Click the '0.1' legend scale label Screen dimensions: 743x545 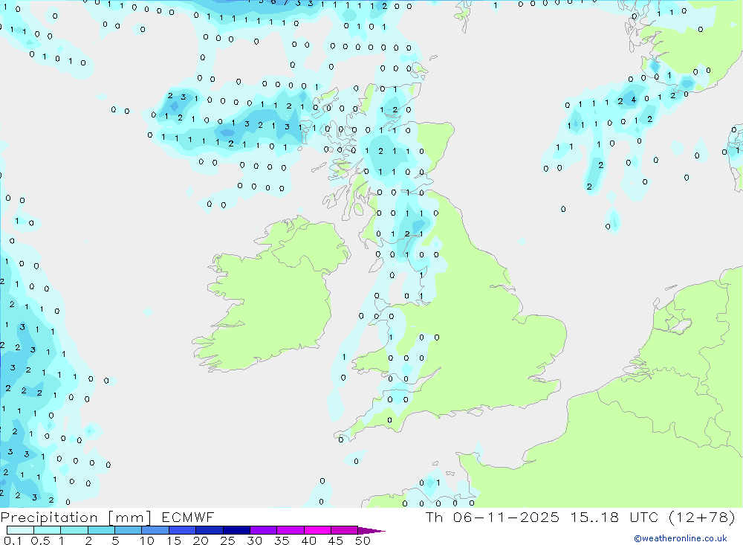point(13,541)
